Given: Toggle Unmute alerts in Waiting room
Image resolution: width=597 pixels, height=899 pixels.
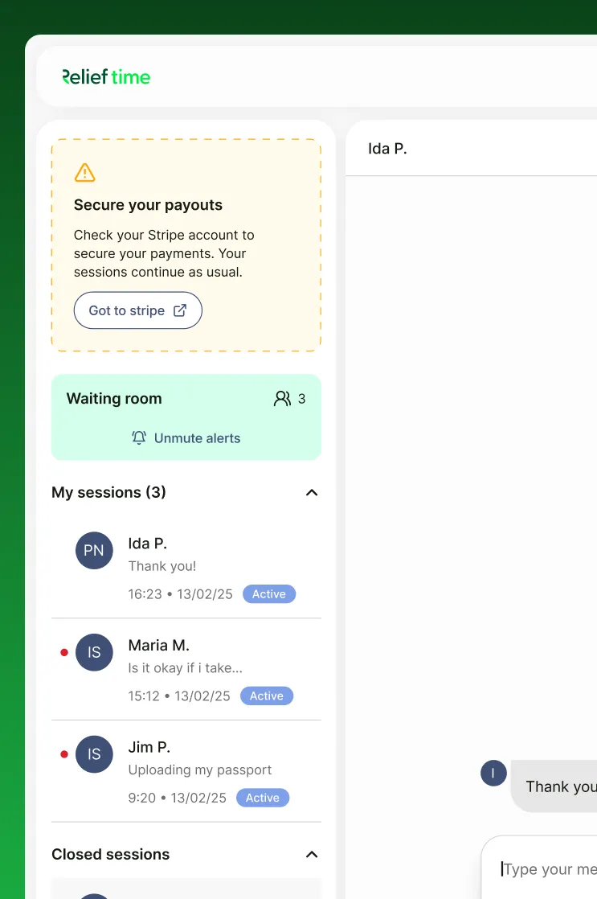Looking at the screenshot, I should (186, 438).
